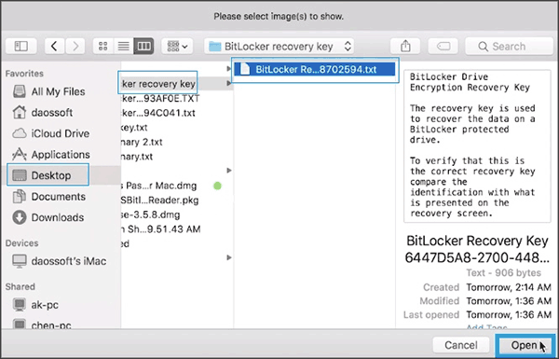Open the BitLocker recovery key path popup
Image resolution: width=559 pixels, height=359 pixels.
(x=279, y=46)
